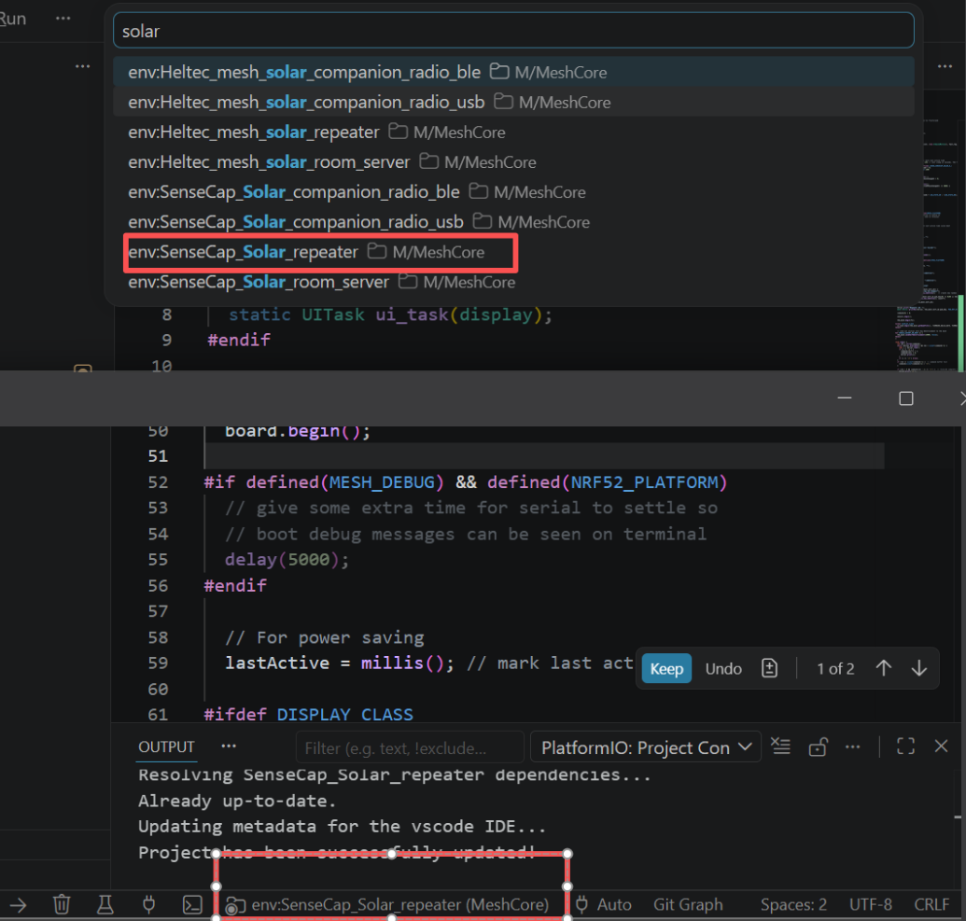Switch to the OUTPUT panel tab
966x921 pixels.
click(166, 747)
